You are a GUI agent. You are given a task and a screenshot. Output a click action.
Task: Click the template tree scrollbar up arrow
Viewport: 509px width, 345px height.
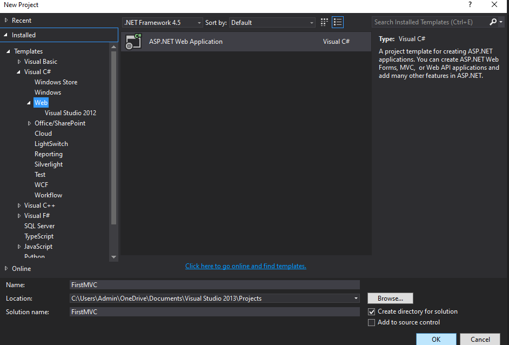(x=113, y=47)
